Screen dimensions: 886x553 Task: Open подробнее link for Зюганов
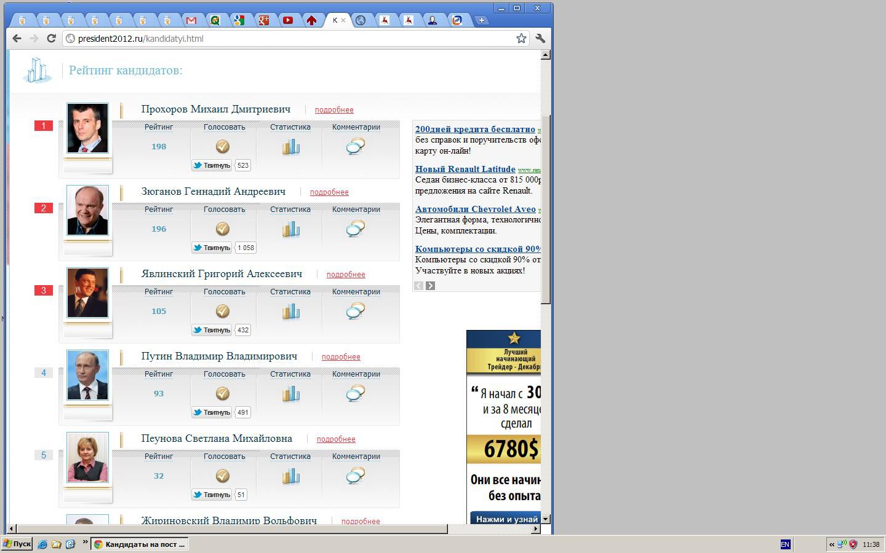pyautogui.click(x=329, y=192)
